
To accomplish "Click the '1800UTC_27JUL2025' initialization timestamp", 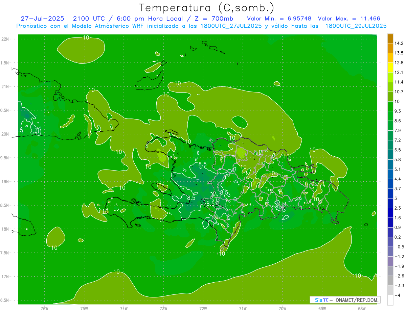I will click(231, 26).
